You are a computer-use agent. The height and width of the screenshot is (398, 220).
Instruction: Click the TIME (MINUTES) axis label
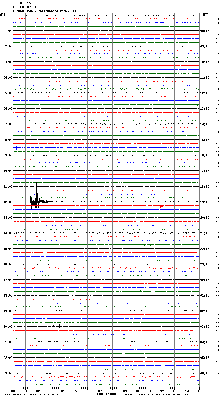[109, 394]
